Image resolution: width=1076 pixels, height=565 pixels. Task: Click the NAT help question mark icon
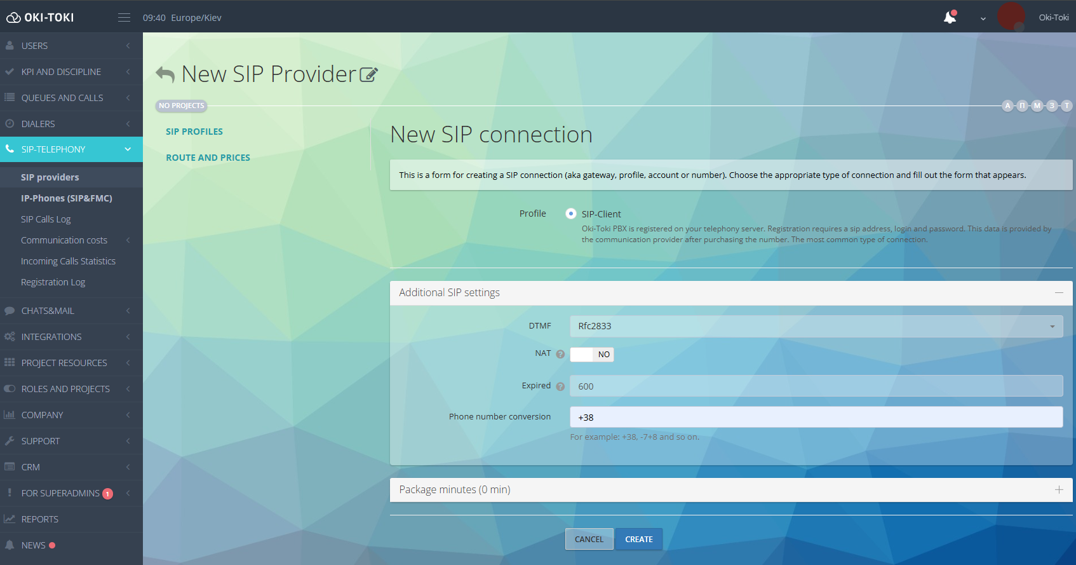coord(560,354)
